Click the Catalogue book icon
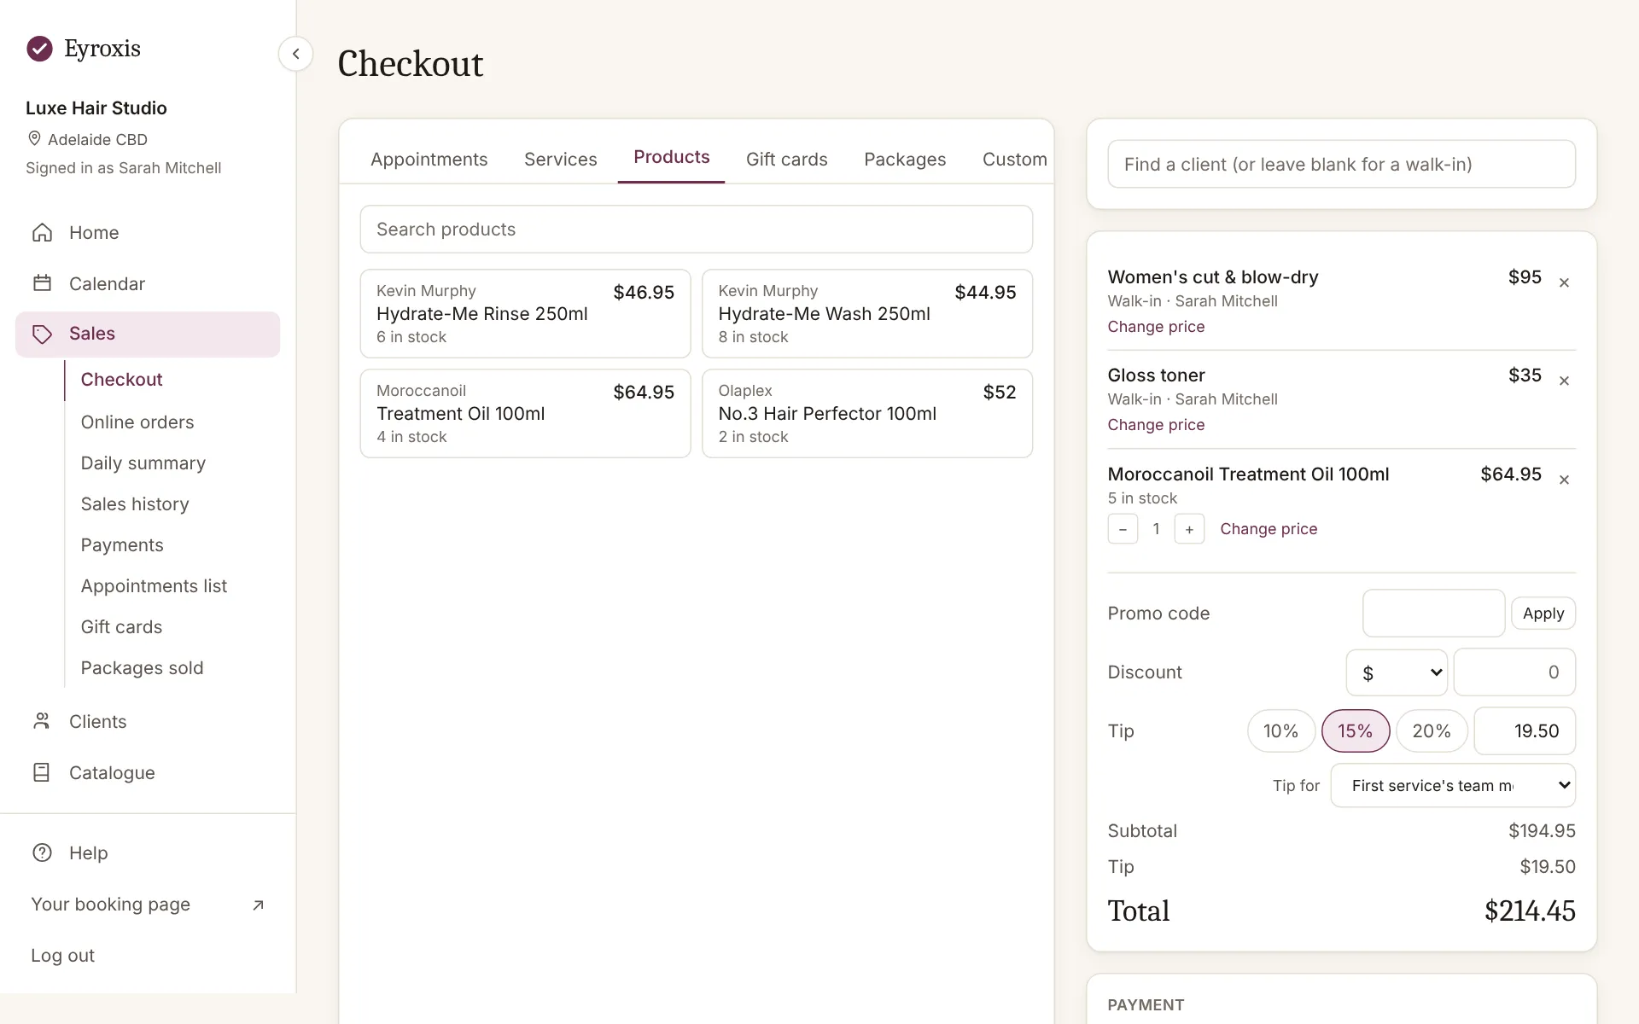This screenshot has height=1024, width=1639. [x=42, y=772]
